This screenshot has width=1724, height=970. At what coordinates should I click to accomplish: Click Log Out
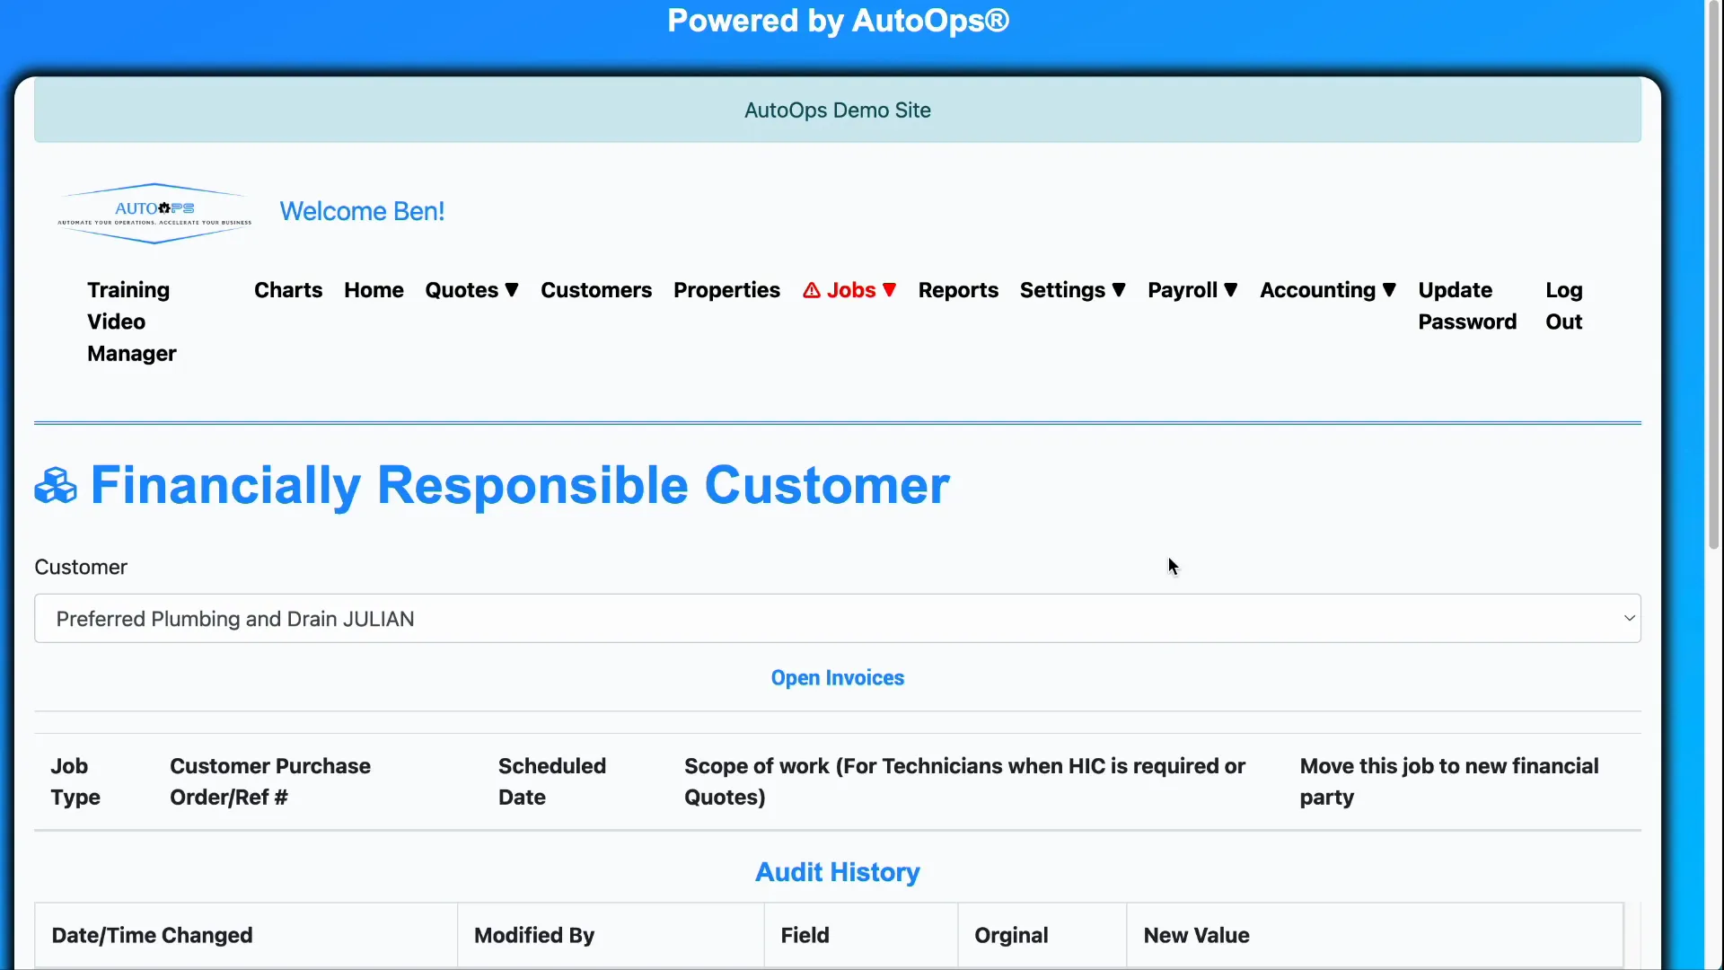tap(1563, 305)
